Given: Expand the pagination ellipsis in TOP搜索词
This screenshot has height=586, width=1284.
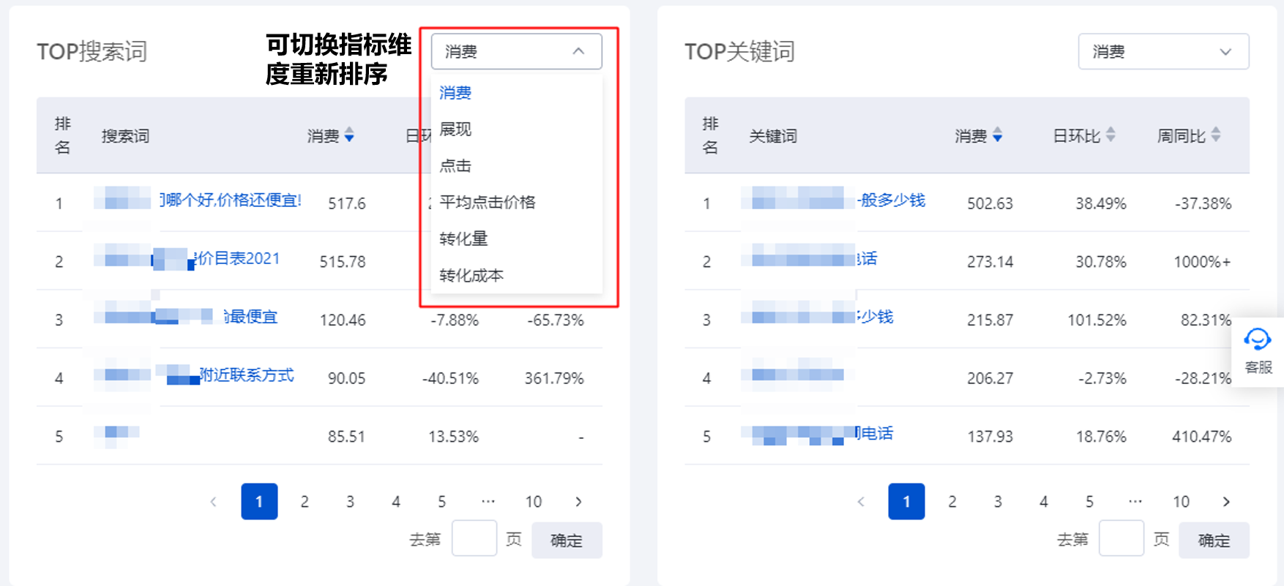Looking at the screenshot, I should pyautogui.click(x=488, y=502).
